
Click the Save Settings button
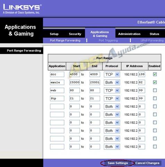pos(118,163)
